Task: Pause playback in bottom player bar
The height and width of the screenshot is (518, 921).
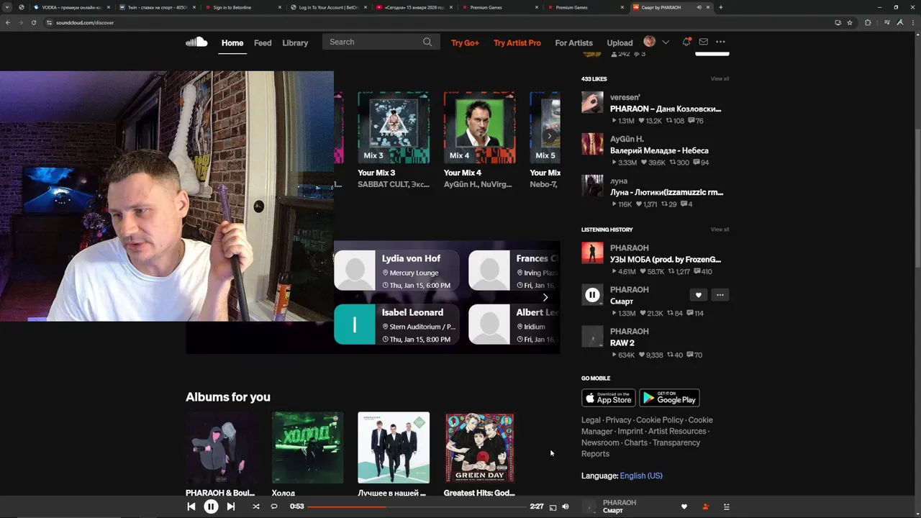Action: click(x=211, y=506)
